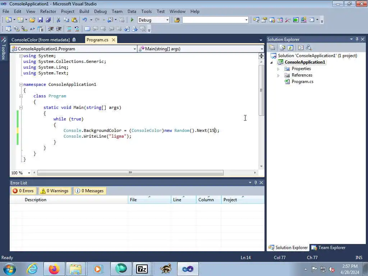Click View Code icon in Solution Explorer
The height and width of the screenshot is (276, 368).
301,48
